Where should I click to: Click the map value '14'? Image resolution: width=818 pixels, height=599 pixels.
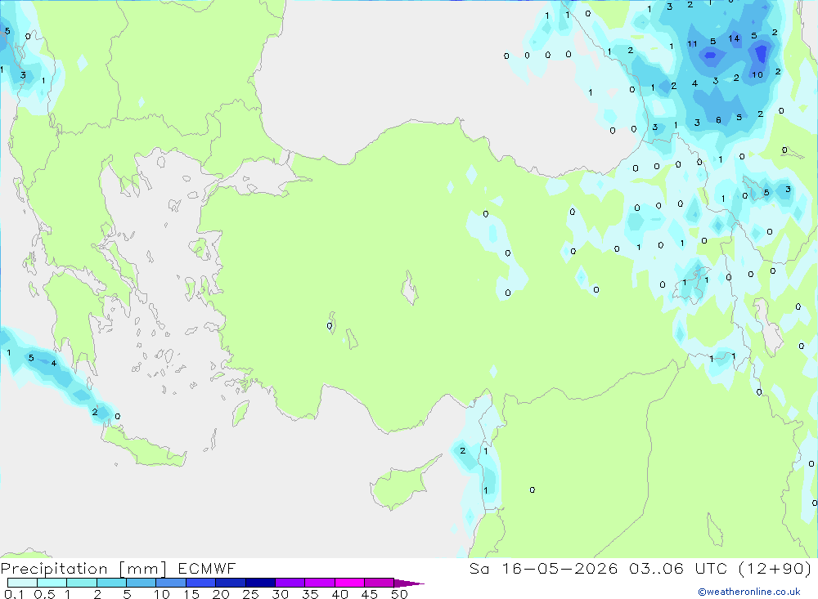click(x=734, y=38)
